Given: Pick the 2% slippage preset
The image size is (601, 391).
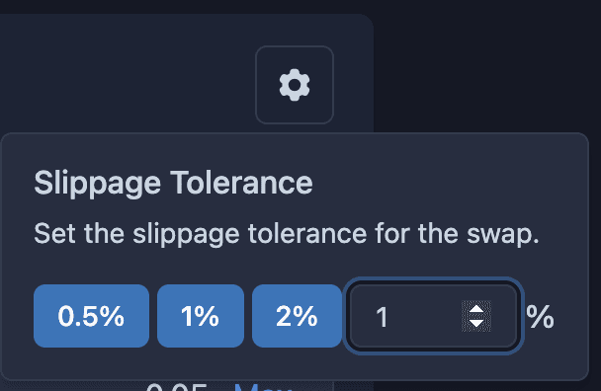Looking at the screenshot, I should point(297,316).
